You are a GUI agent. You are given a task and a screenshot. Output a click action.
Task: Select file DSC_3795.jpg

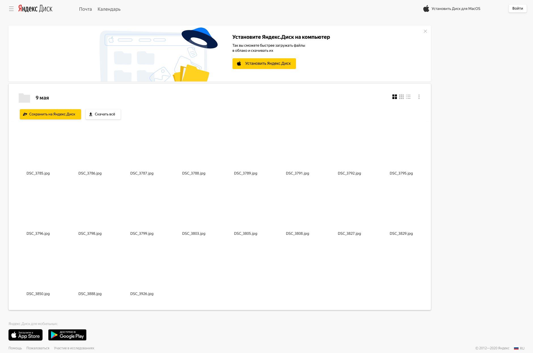click(401, 173)
